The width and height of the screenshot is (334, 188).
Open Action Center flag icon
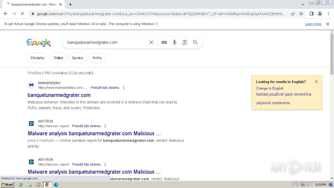click(309, 185)
